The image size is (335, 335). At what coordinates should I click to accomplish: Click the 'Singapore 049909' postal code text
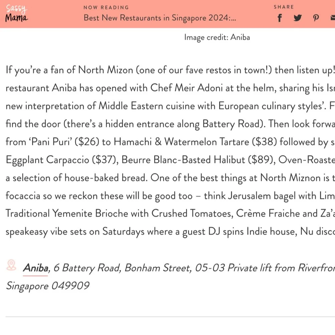(47, 286)
